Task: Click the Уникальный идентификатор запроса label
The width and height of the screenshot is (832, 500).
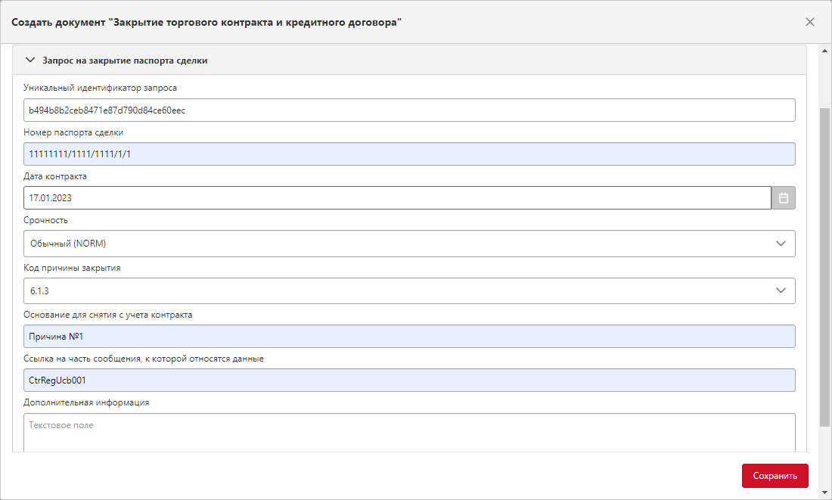Action: coord(100,88)
